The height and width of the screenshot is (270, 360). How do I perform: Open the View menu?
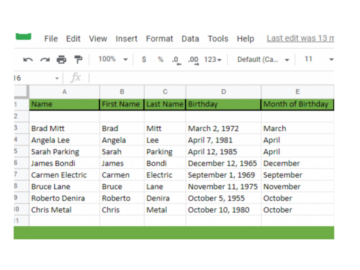[98, 39]
